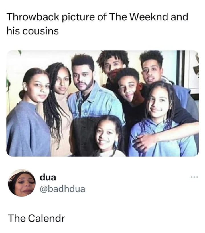
Task: Tap the green plant leaf in the photo corner
Action: coord(8,86)
